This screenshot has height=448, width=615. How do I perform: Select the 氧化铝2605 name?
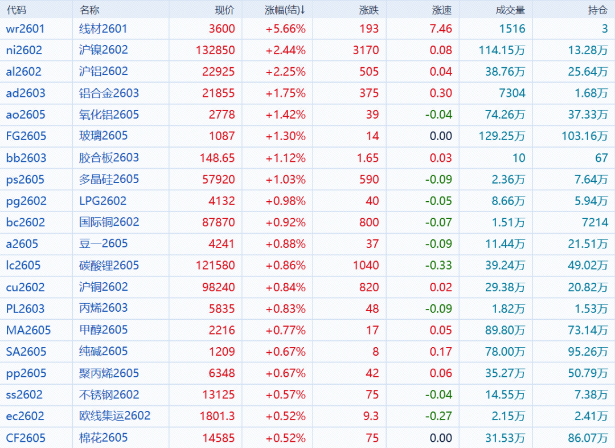click(109, 115)
